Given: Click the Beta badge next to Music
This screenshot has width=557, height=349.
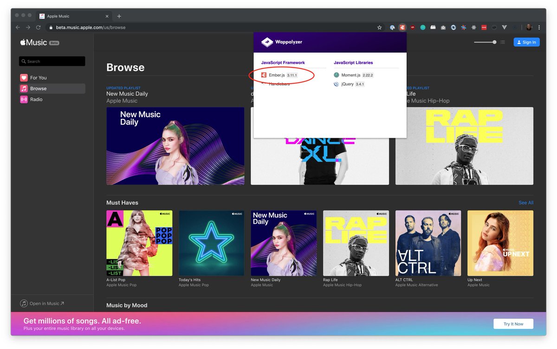Looking at the screenshot, I should tap(54, 43).
